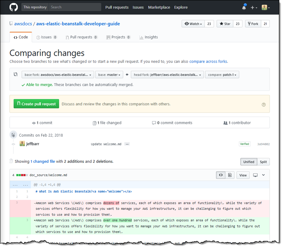Open the notifications bell
283x248 pixels.
coord(244,7)
